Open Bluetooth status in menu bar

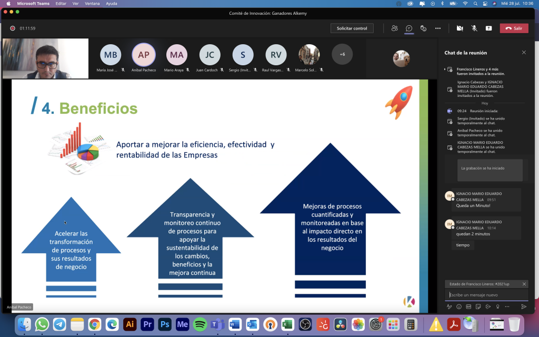pos(442,4)
